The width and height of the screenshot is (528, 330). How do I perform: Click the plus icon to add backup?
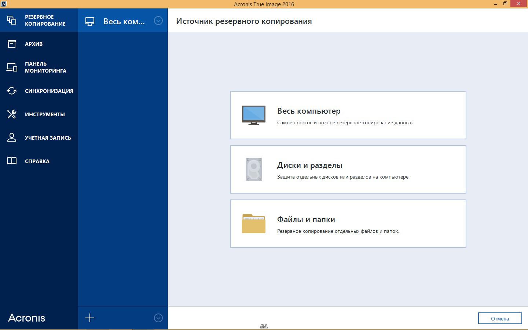pos(90,318)
